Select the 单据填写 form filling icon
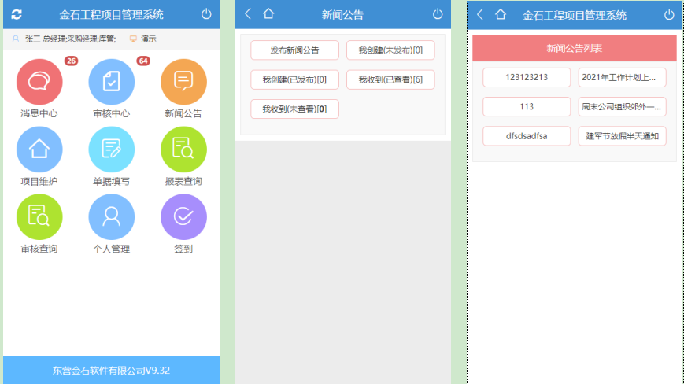684x384 pixels. coord(111,150)
